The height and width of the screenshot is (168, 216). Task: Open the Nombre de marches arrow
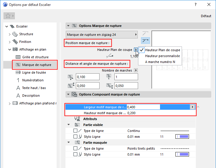point(136,70)
